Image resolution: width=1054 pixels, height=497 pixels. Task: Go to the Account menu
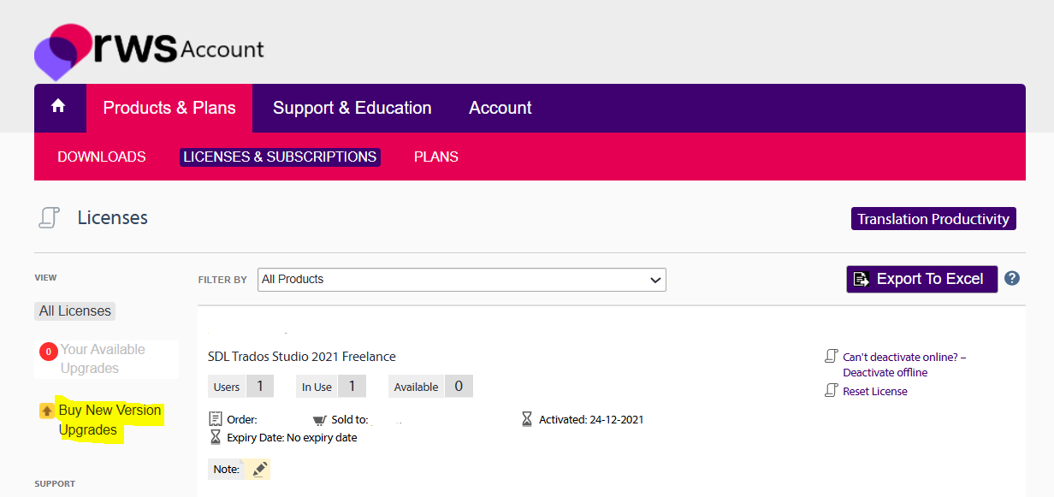click(500, 108)
